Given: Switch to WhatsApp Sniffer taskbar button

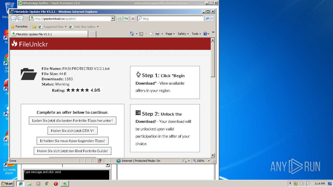Looking at the screenshot, I should [65, 184].
